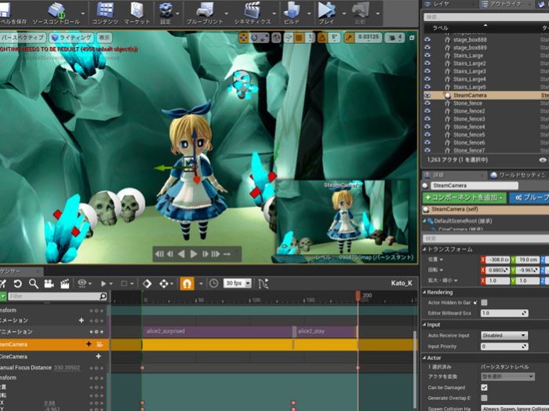Add track to the CineCamera row

click(x=98, y=356)
